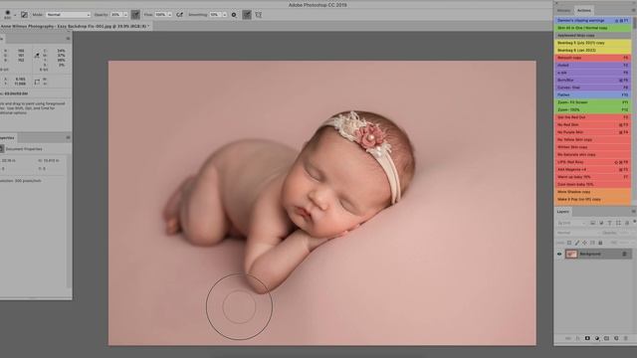This screenshot has height=358, width=637.
Task: Switch to the Actions tab
Action: click(x=584, y=10)
